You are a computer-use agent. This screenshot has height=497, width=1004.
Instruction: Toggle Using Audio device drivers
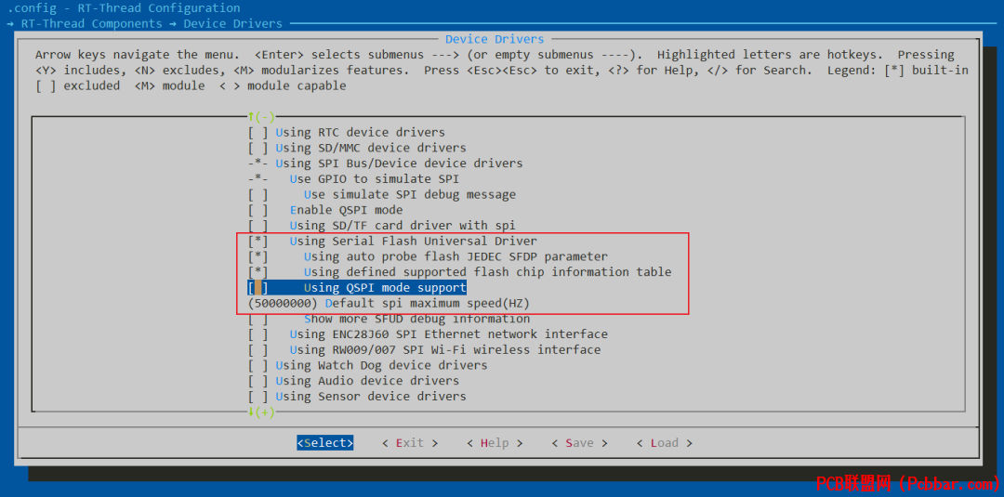click(x=258, y=381)
